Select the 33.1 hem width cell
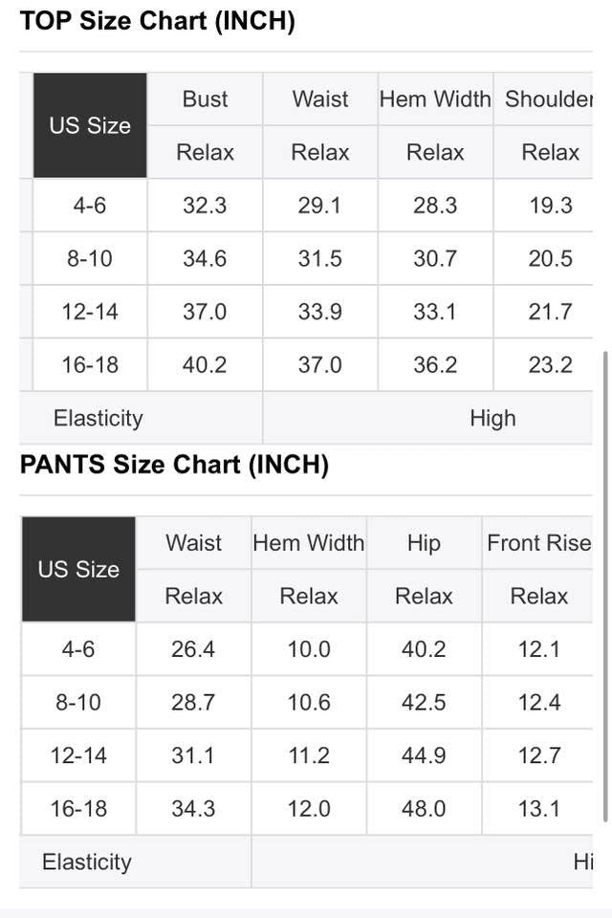The width and height of the screenshot is (612, 918). [x=435, y=312]
